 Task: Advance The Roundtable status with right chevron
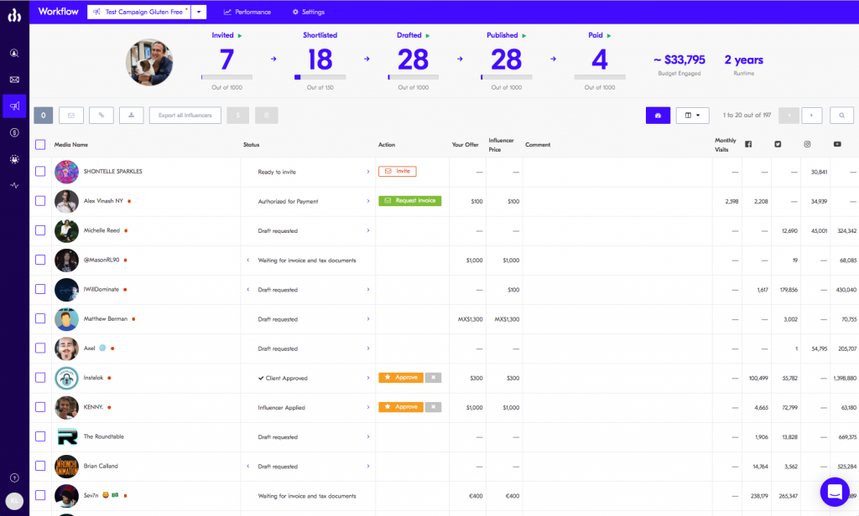tap(368, 436)
